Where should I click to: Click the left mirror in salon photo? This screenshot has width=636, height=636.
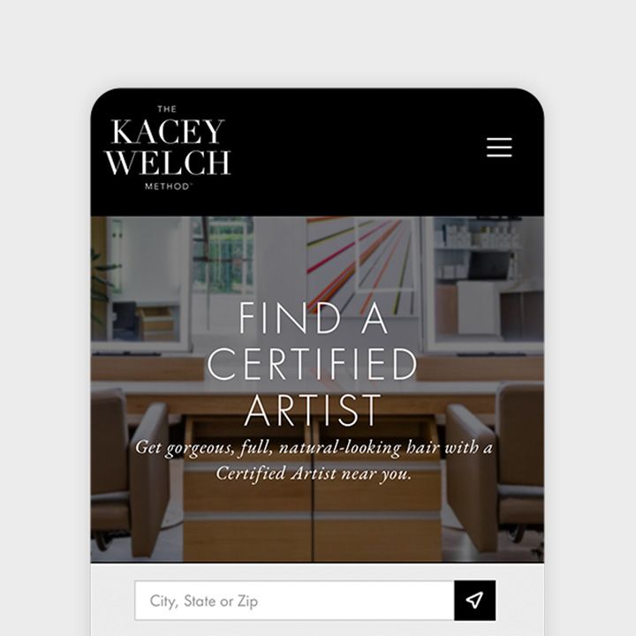point(140,280)
